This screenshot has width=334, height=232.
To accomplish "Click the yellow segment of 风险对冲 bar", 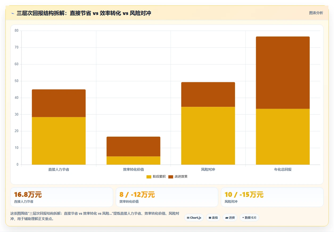I will [208, 136].
